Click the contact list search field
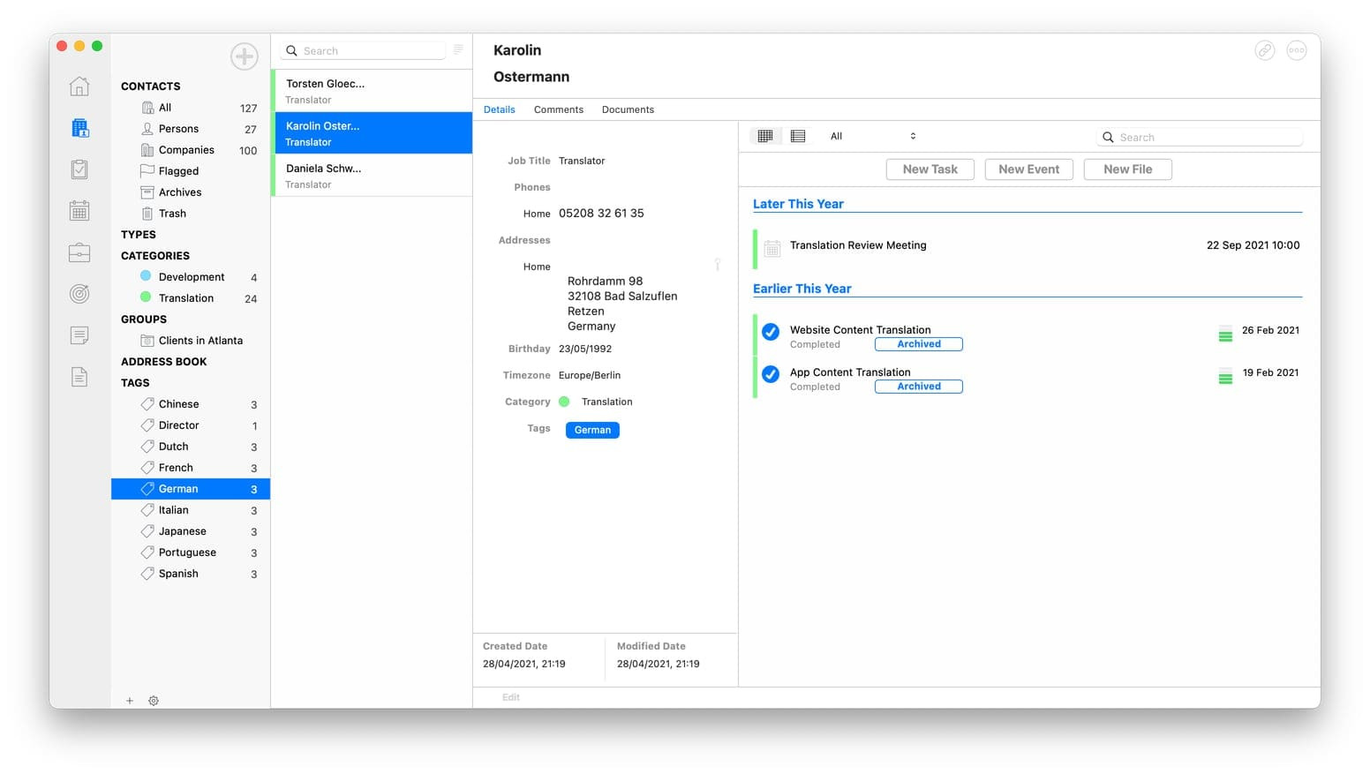The height and width of the screenshot is (774, 1370). tap(363, 50)
